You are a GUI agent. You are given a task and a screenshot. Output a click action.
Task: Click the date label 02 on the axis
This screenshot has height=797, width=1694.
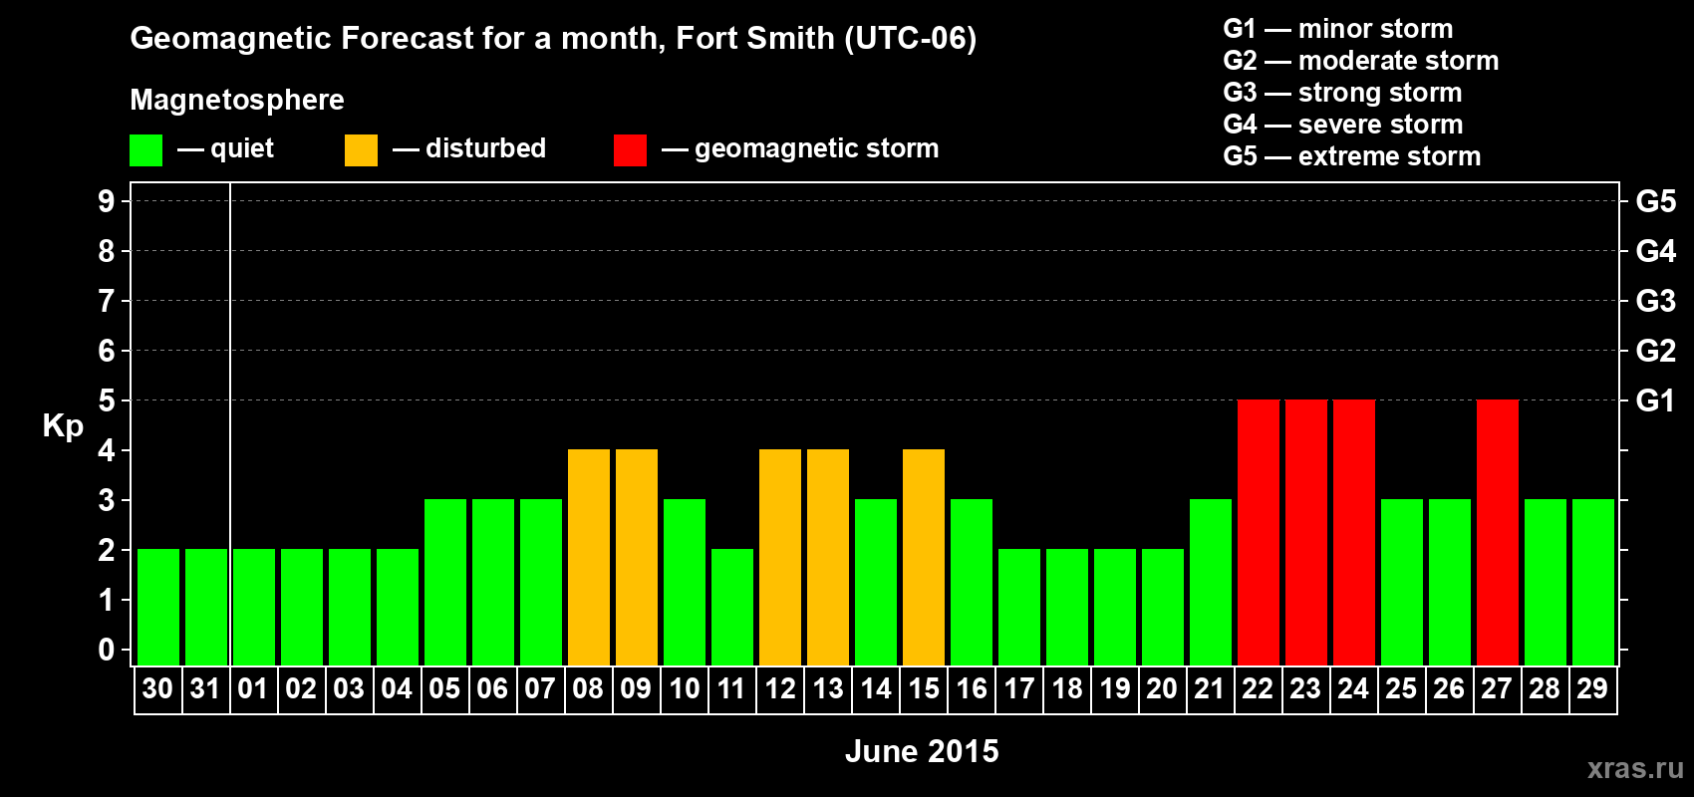pyautogui.click(x=301, y=689)
